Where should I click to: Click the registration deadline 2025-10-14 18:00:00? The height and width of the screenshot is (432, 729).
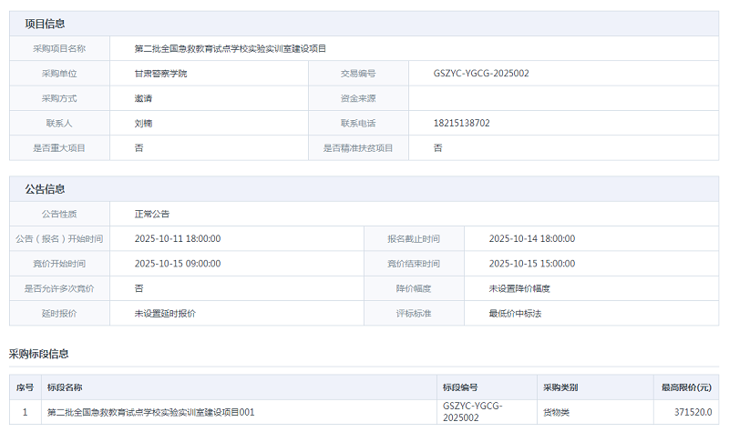[x=532, y=239]
